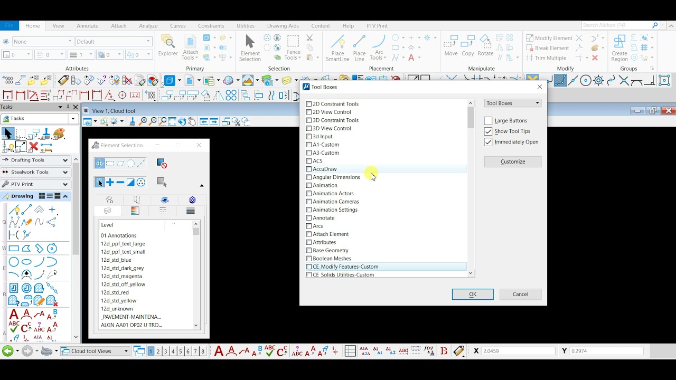The height and width of the screenshot is (380, 676).
Task: Uncheck Immediately Open
Action: pos(488,142)
